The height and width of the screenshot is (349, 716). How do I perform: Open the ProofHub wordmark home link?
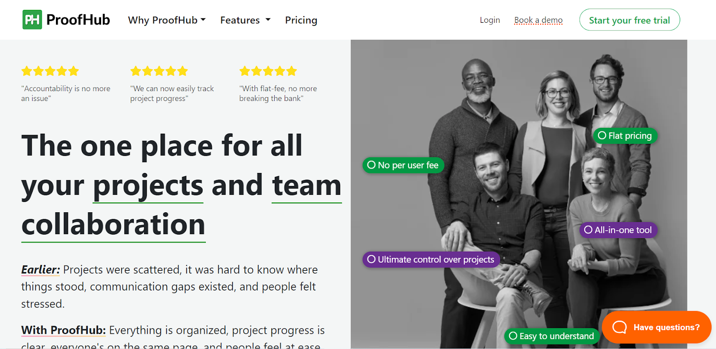(x=78, y=20)
